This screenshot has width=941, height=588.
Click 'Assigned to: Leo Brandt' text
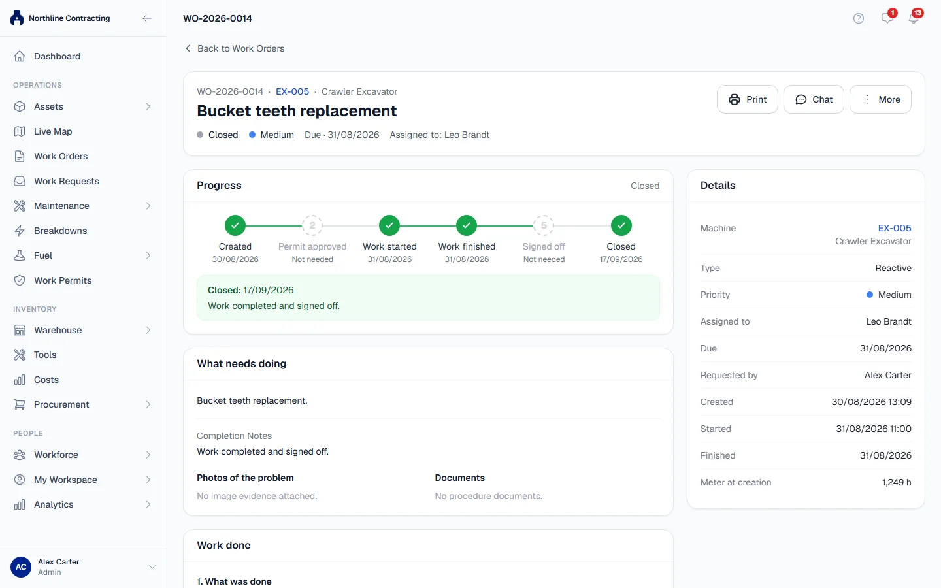[x=440, y=135]
